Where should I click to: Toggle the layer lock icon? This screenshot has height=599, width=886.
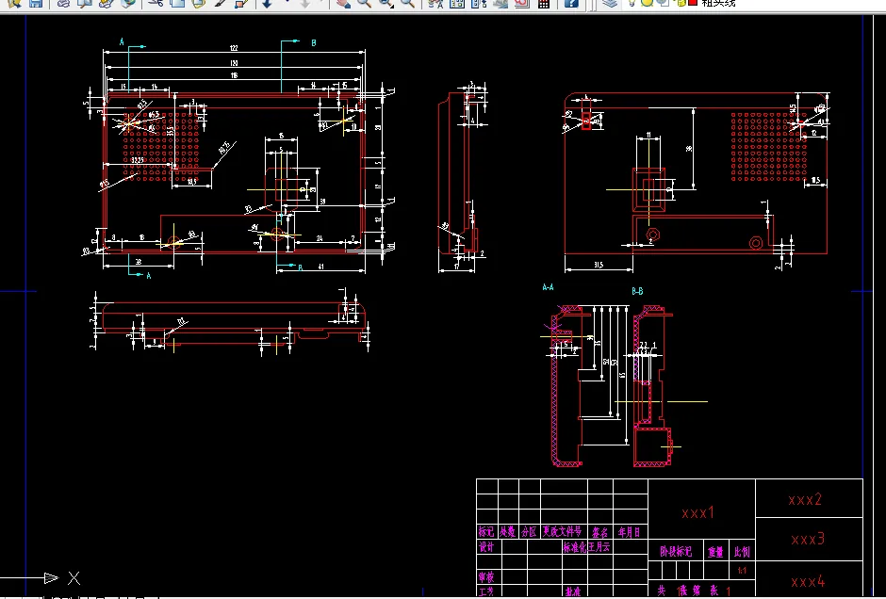click(x=681, y=3)
